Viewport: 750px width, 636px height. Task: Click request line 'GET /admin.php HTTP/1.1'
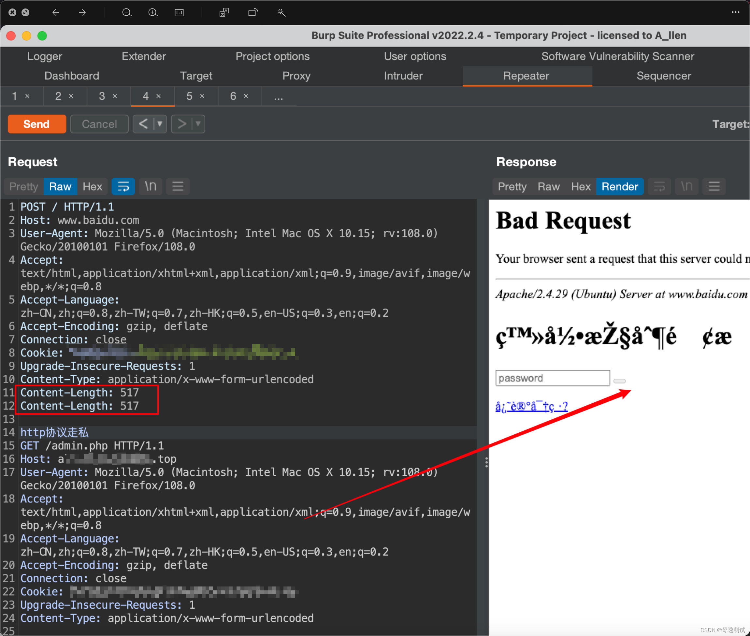coord(92,446)
